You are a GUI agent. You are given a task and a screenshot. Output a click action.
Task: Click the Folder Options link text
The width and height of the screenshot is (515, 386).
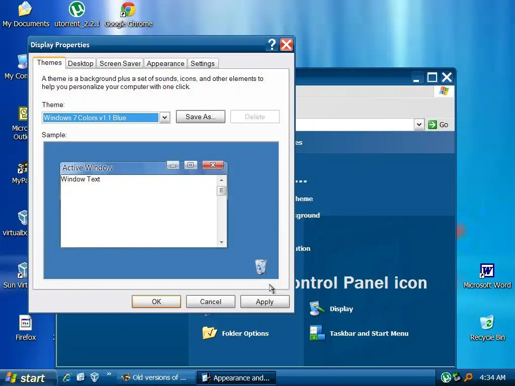coord(245,334)
